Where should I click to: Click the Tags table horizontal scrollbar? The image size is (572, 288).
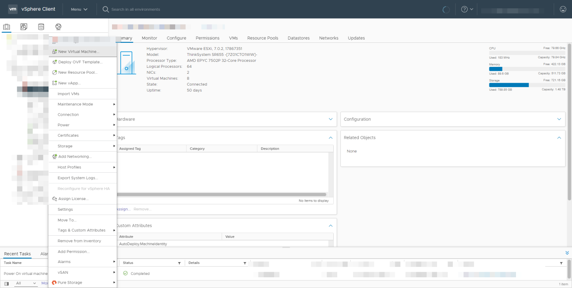[222, 195]
